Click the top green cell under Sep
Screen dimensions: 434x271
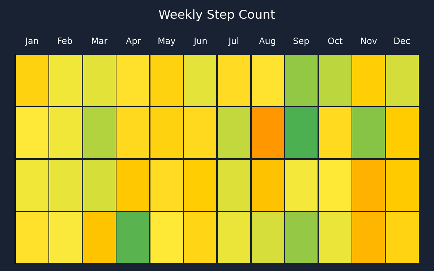click(x=301, y=81)
